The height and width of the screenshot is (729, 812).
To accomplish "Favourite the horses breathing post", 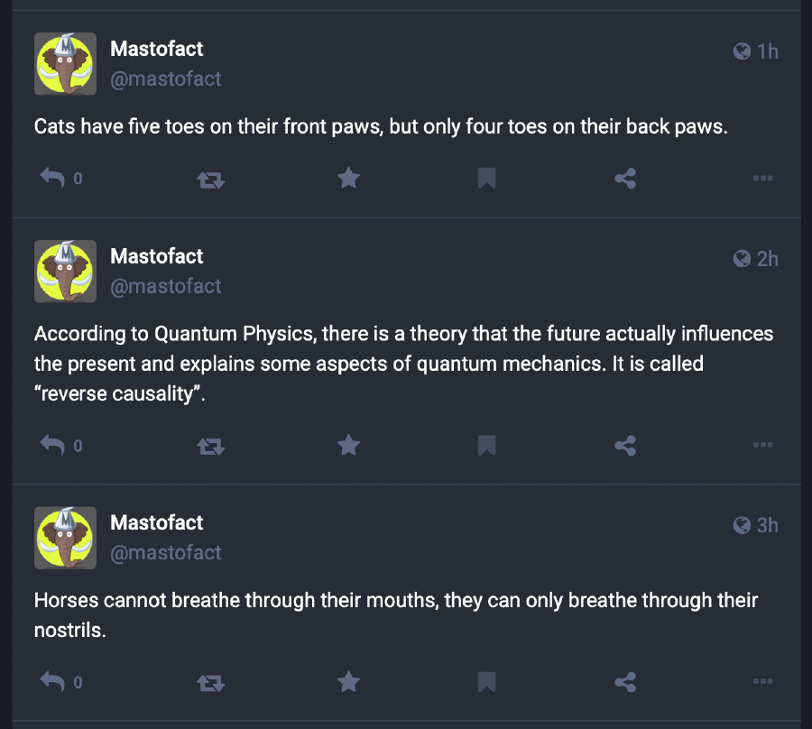I will (348, 681).
